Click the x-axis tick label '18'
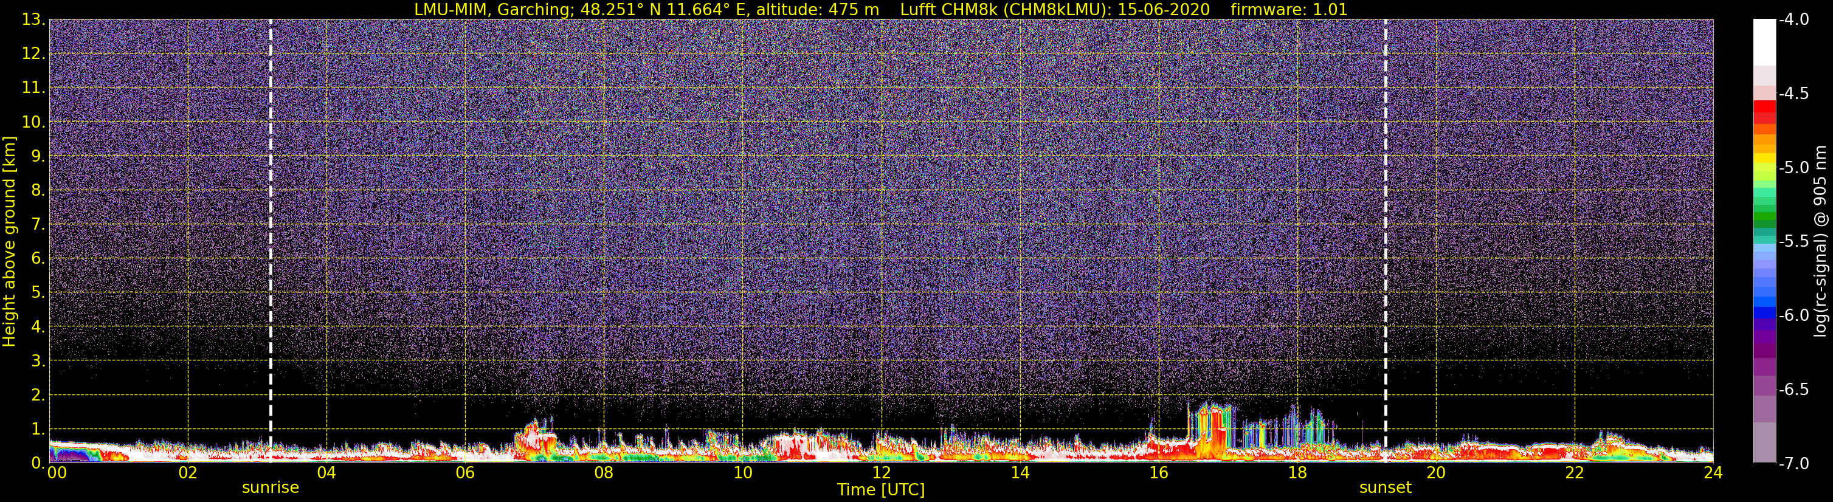This screenshot has width=1833, height=502. [x=1297, y=473]
